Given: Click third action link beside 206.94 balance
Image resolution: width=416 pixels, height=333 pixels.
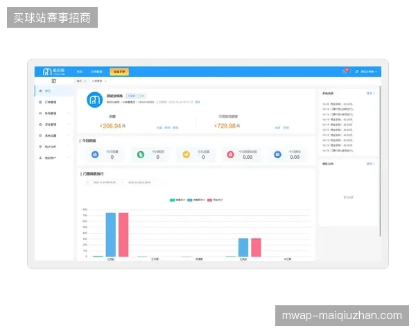Looking at the screenshot, I should 175,128.
